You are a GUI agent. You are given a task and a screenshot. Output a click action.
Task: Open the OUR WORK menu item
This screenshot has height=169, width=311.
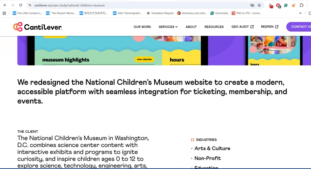pos(142,27)
